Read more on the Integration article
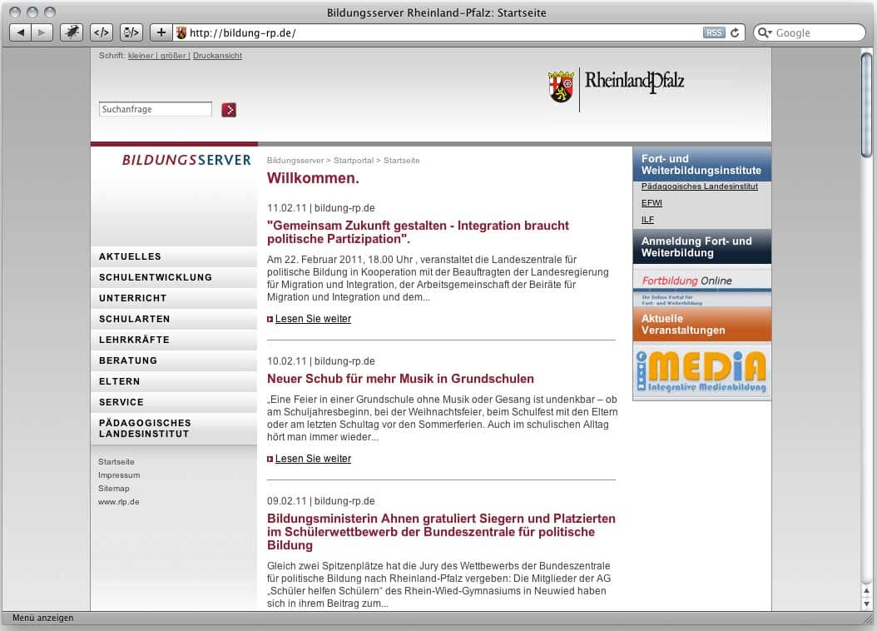 [313, 319]
